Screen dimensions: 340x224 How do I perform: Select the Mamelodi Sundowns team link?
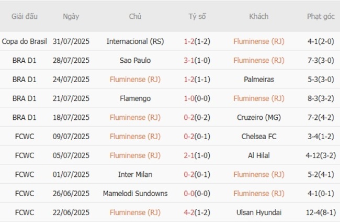[x=135, y=194]
